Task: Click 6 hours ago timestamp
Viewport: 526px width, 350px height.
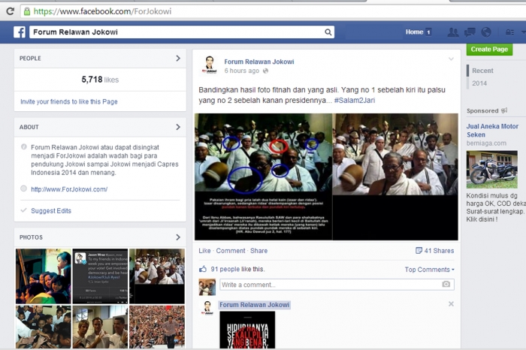Action: tap(241, 71)
